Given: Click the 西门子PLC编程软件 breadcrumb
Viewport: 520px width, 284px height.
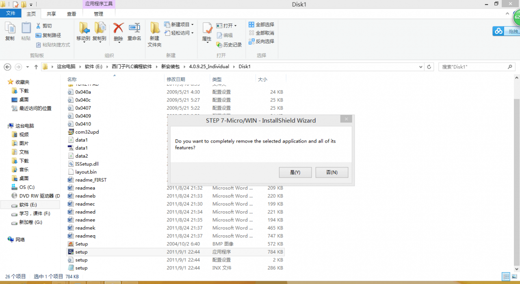Looking at the screenshot, I should (x=132, y=67).
